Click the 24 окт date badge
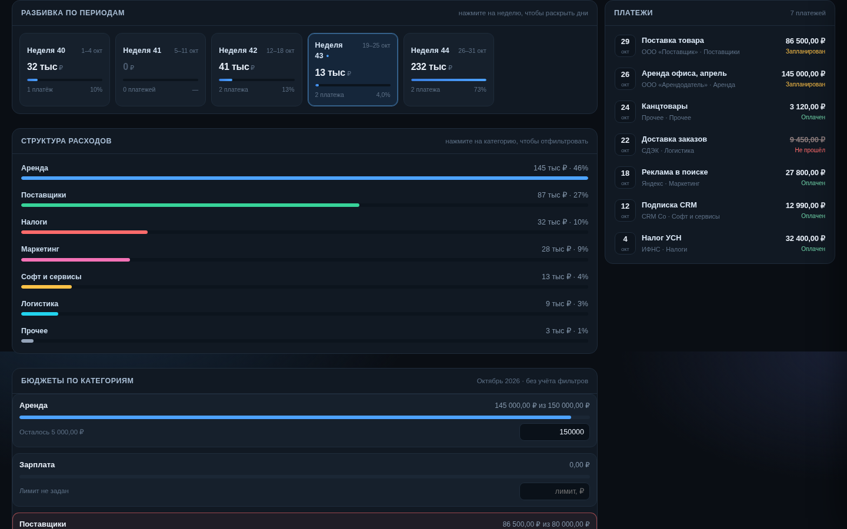The image size is (847, 529). (x=625, y=112)
